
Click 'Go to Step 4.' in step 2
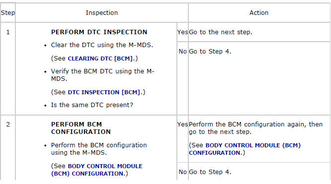[210, 172]
